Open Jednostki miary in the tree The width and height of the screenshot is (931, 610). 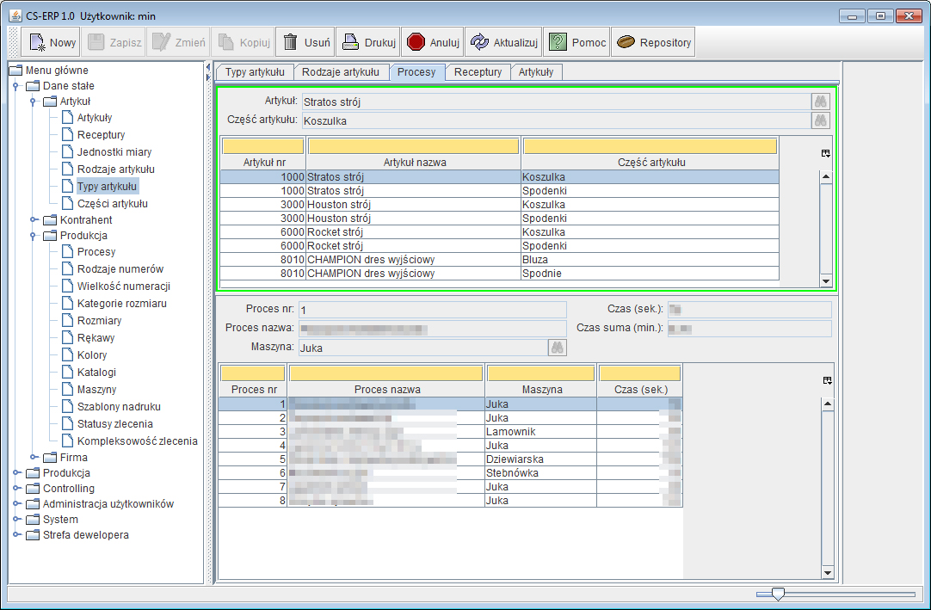[114, 152]
